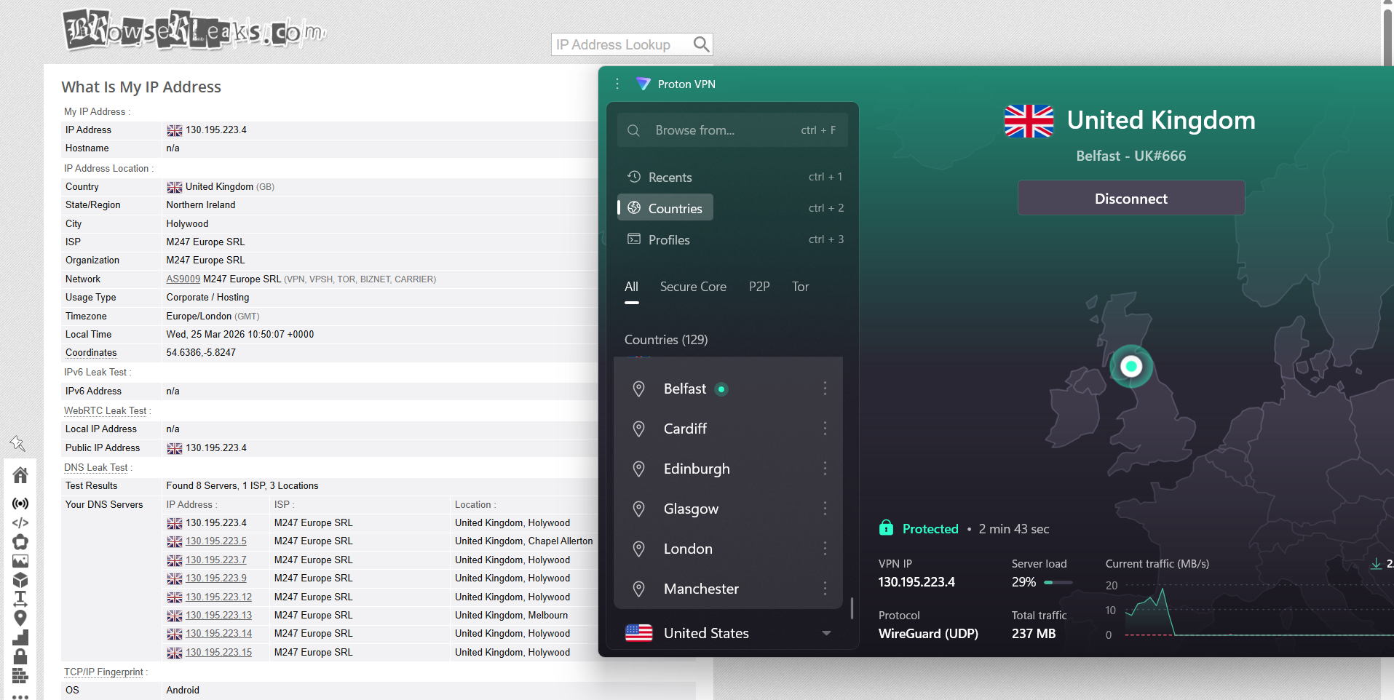Open the AS9009 network link
Viewport: 1394px width, 700px height.
pos(183,279)
